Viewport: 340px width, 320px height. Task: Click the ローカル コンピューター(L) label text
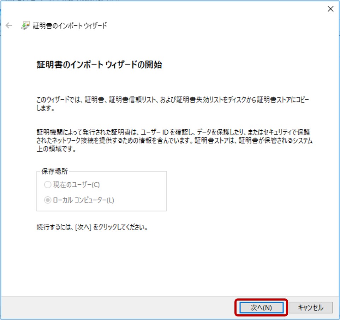[x=83, y=200]
